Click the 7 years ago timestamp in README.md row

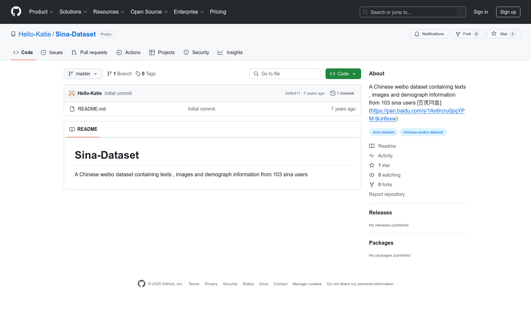pyautogui.click(x=343, y=109)
